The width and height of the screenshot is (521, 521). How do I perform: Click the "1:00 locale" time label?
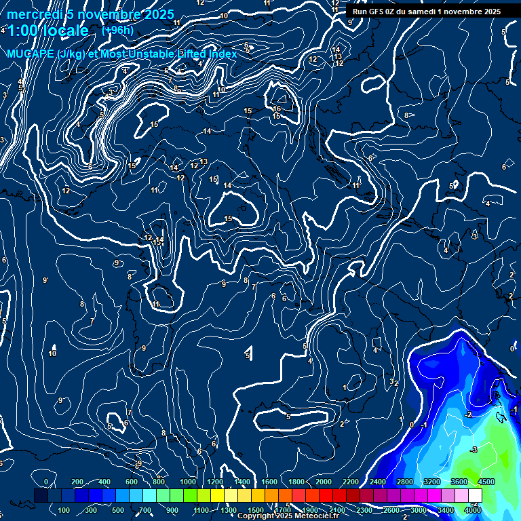pyautogui.click(x=48, y=31)
